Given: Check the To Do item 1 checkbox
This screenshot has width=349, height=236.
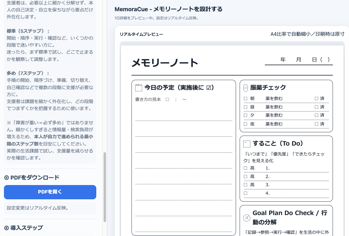Looking at the screenshot, I should [x=245, y=168].
